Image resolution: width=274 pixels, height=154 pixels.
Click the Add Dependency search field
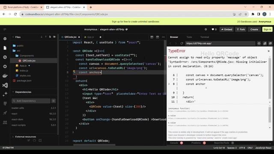[31, 101]
